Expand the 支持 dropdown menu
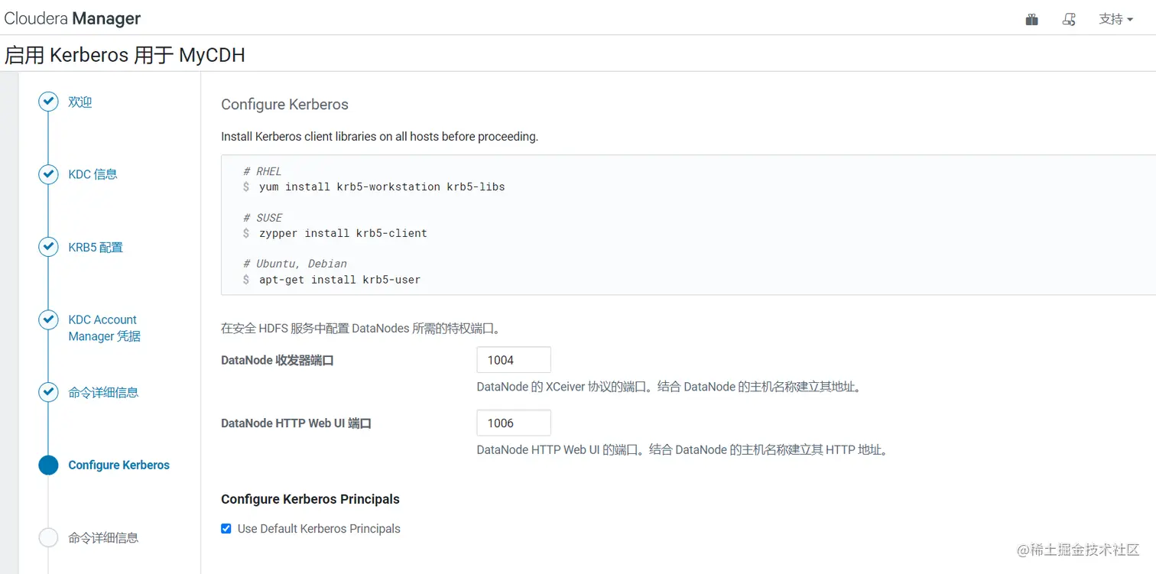This screenshot has width=1156, height=574. pyautogui.click(x=1115, y=19)
